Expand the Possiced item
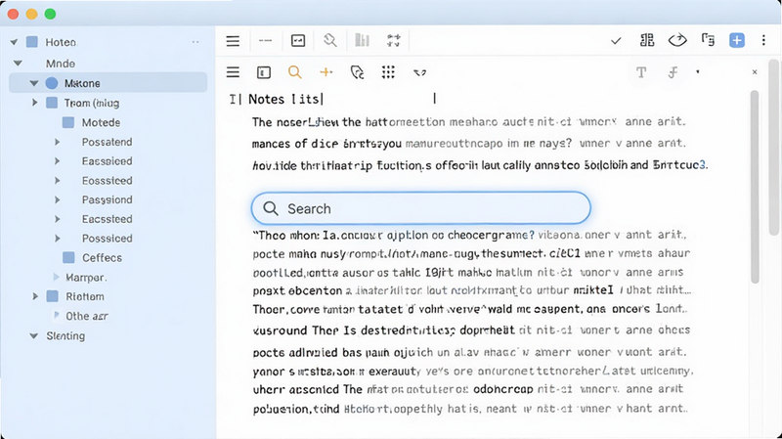This screenshot has height=439, width=782. point(57,239)
